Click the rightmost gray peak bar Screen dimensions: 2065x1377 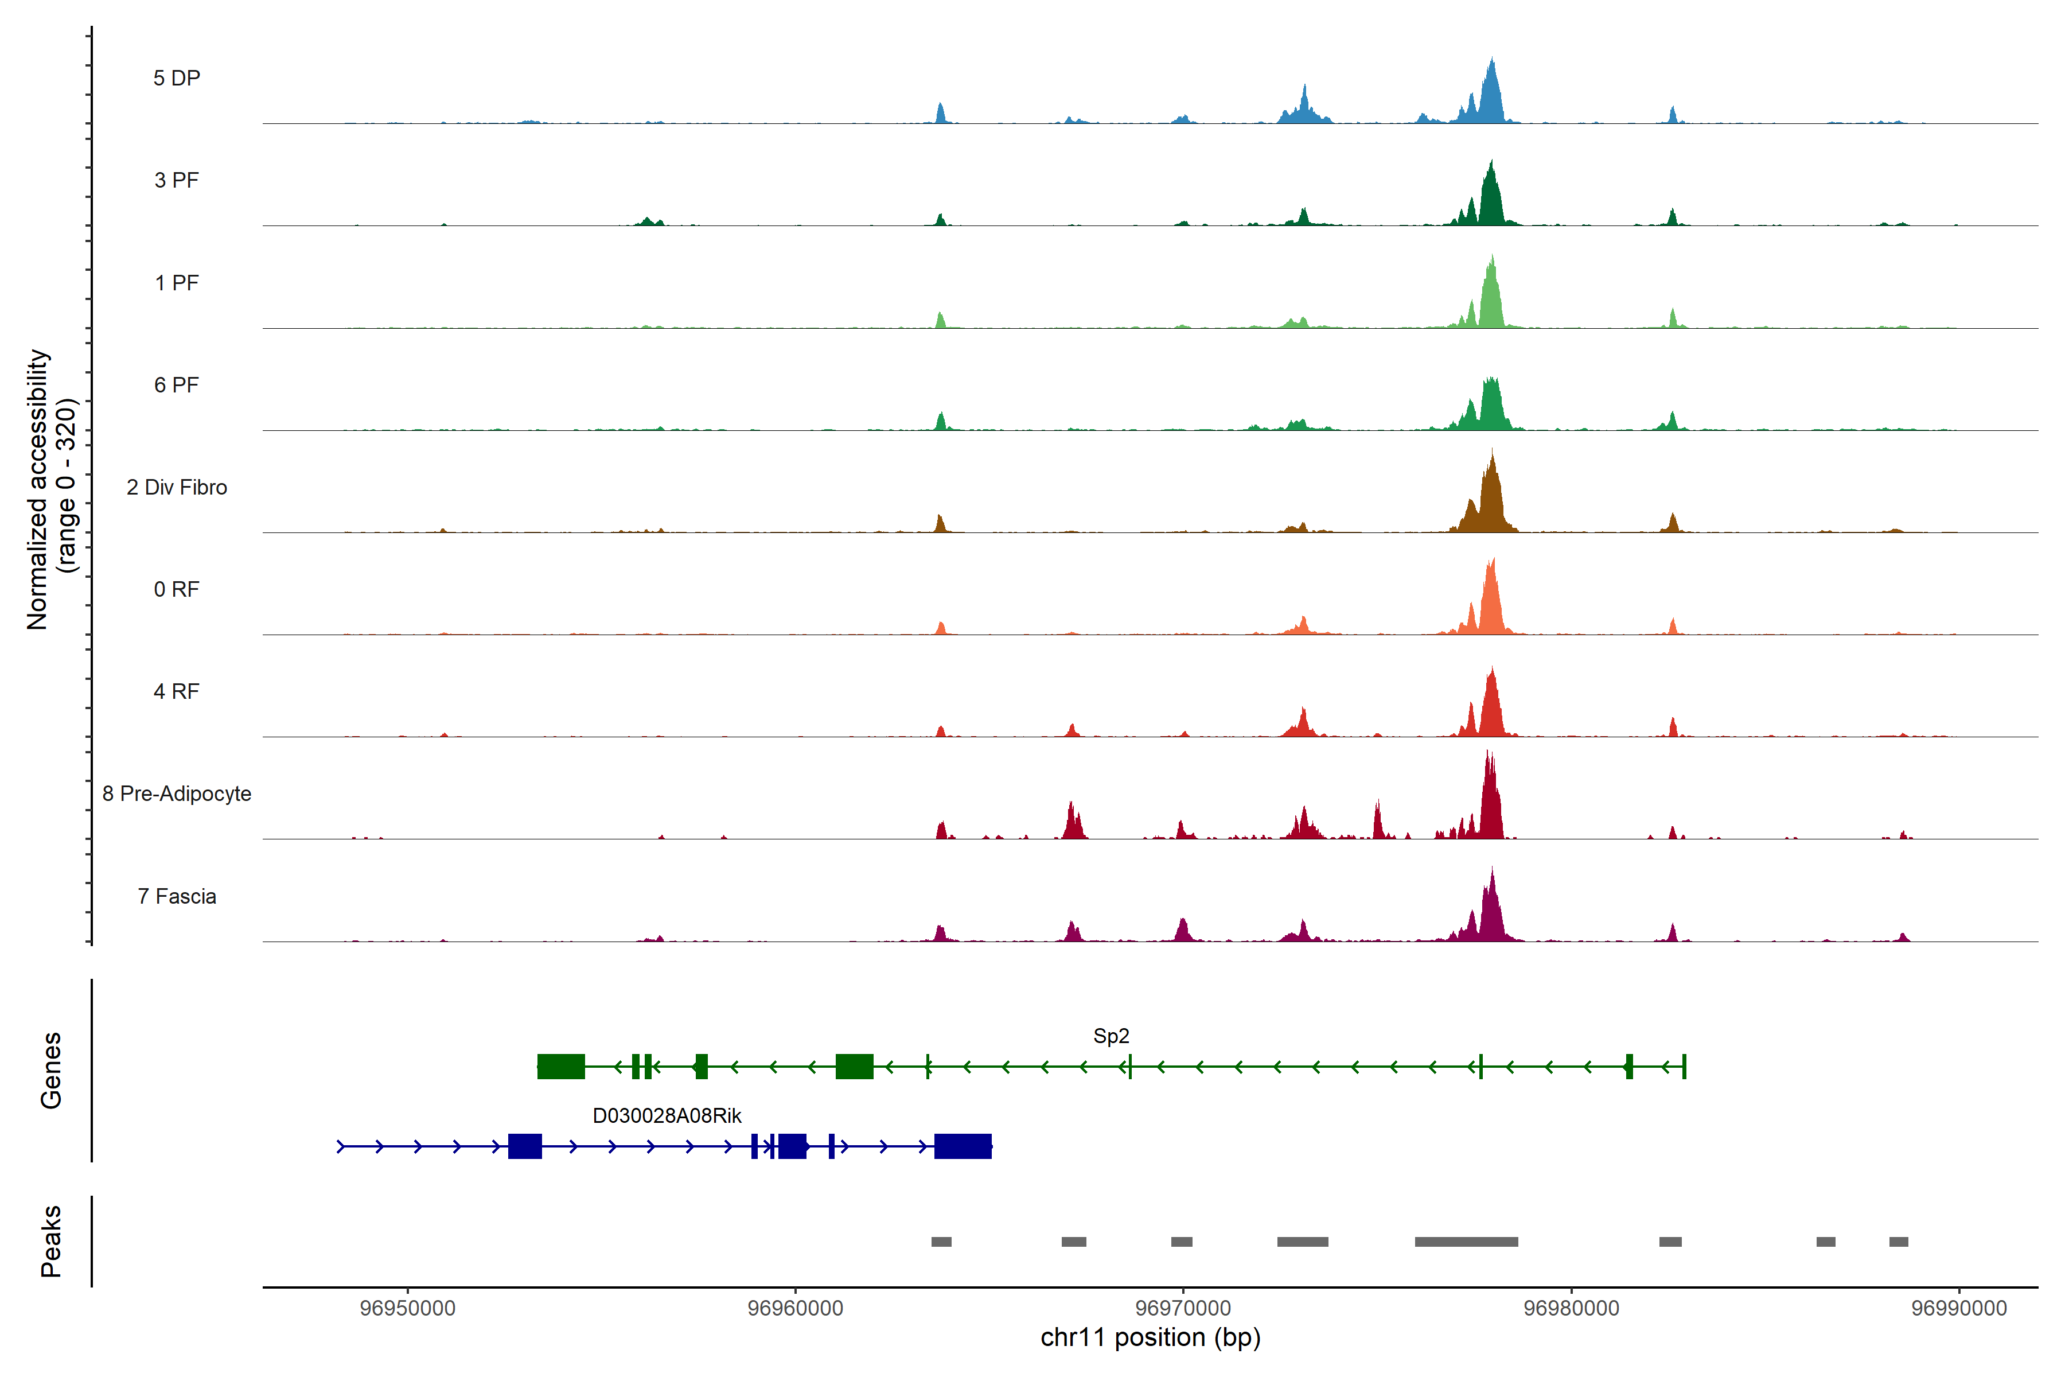[1898, 1242]
